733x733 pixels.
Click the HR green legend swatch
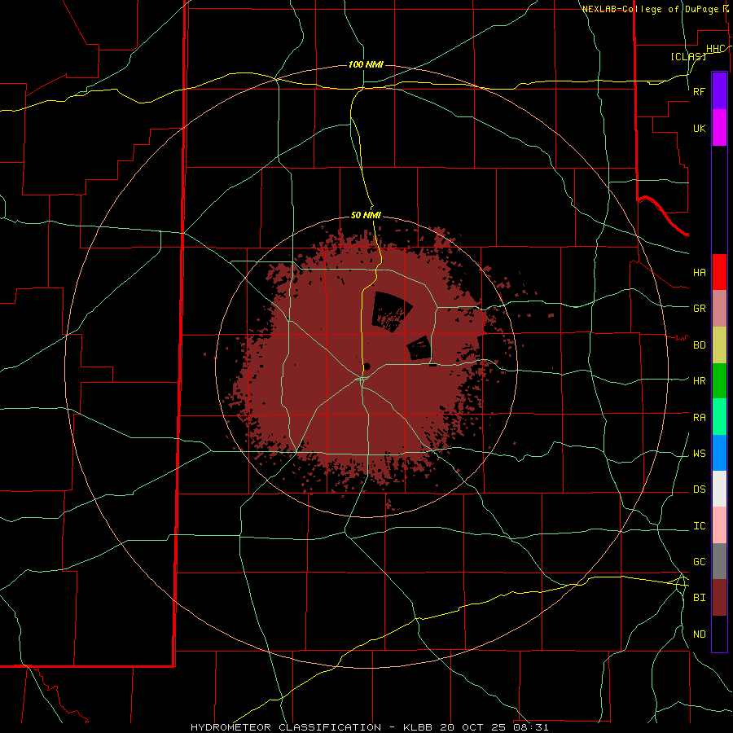pyautogui.click(x=719, y=380)
